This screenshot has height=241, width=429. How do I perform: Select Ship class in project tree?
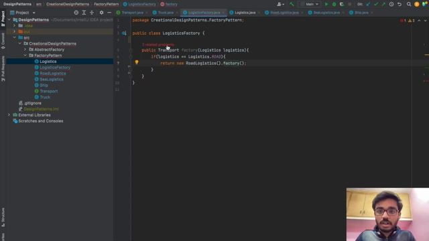click(x=44, y=85)
